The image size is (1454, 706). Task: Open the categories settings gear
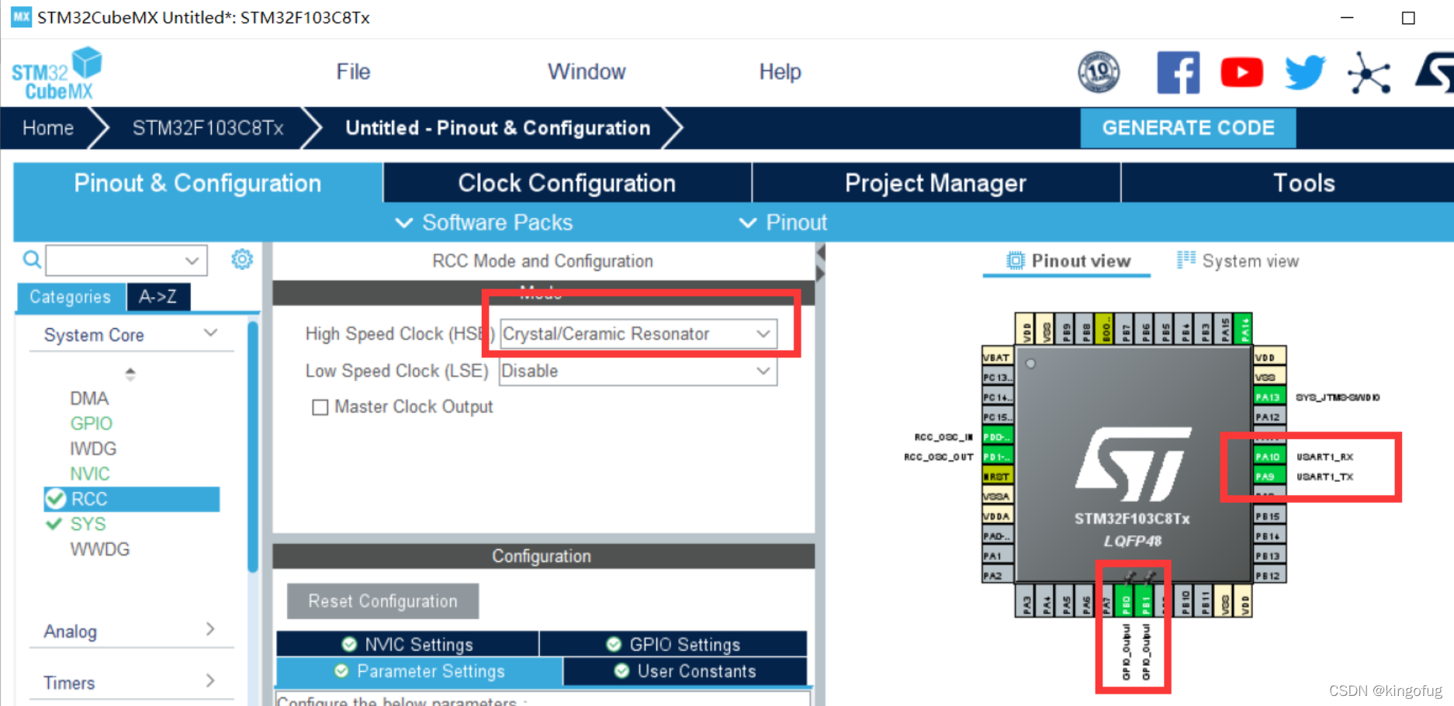tap(242, 259)
